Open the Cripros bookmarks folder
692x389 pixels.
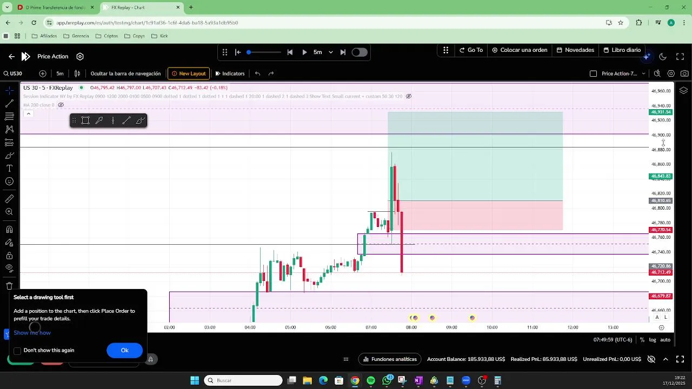click(107, 36)
